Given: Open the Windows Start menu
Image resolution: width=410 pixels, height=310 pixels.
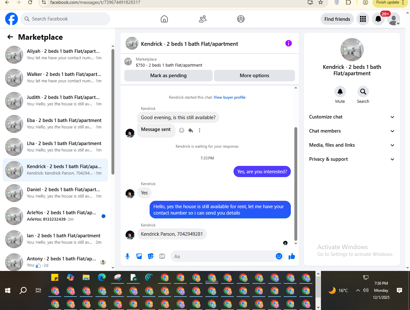Looking at the screenshot, I should pos(8,290).
